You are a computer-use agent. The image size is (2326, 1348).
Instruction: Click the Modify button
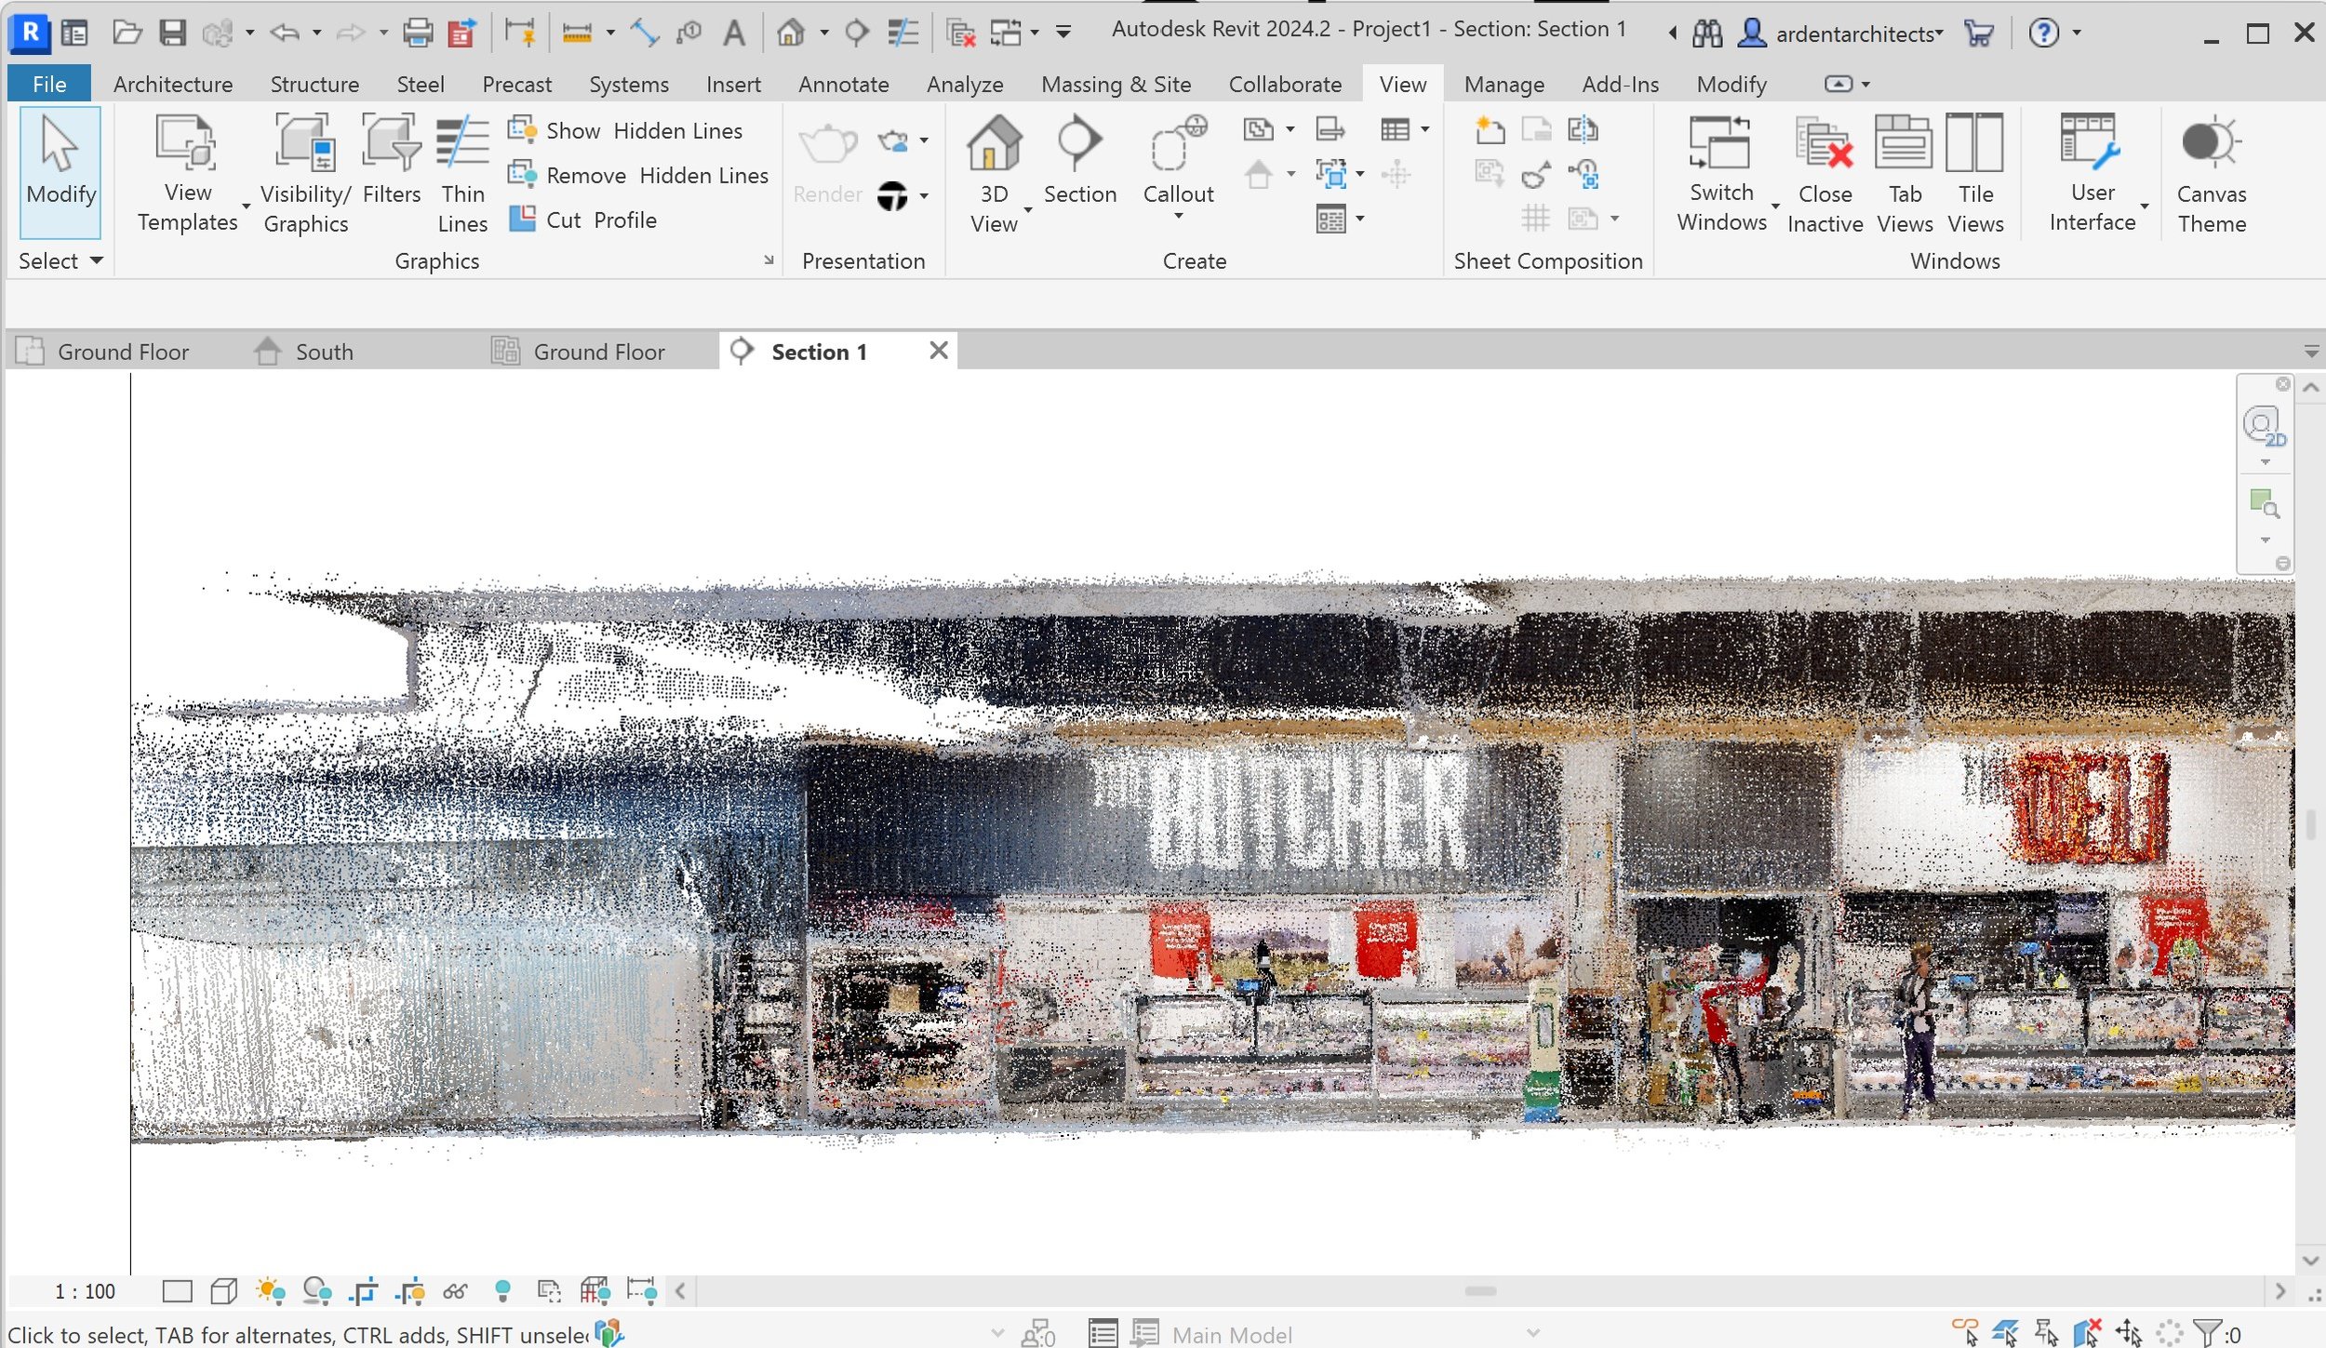click(60, 171)
